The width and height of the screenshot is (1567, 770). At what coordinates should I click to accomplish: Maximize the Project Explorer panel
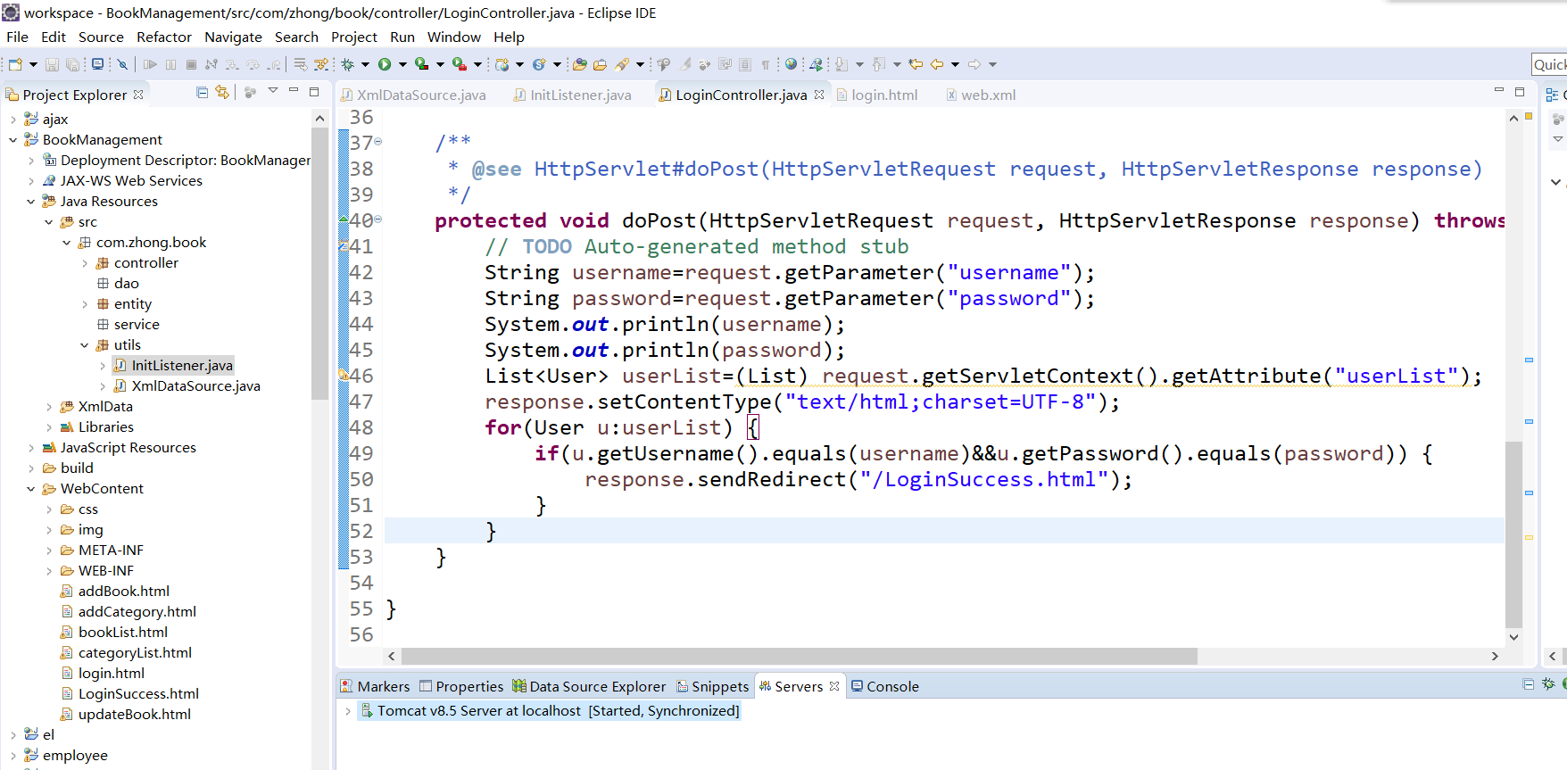pyautogui.click(x=314, y=92)
